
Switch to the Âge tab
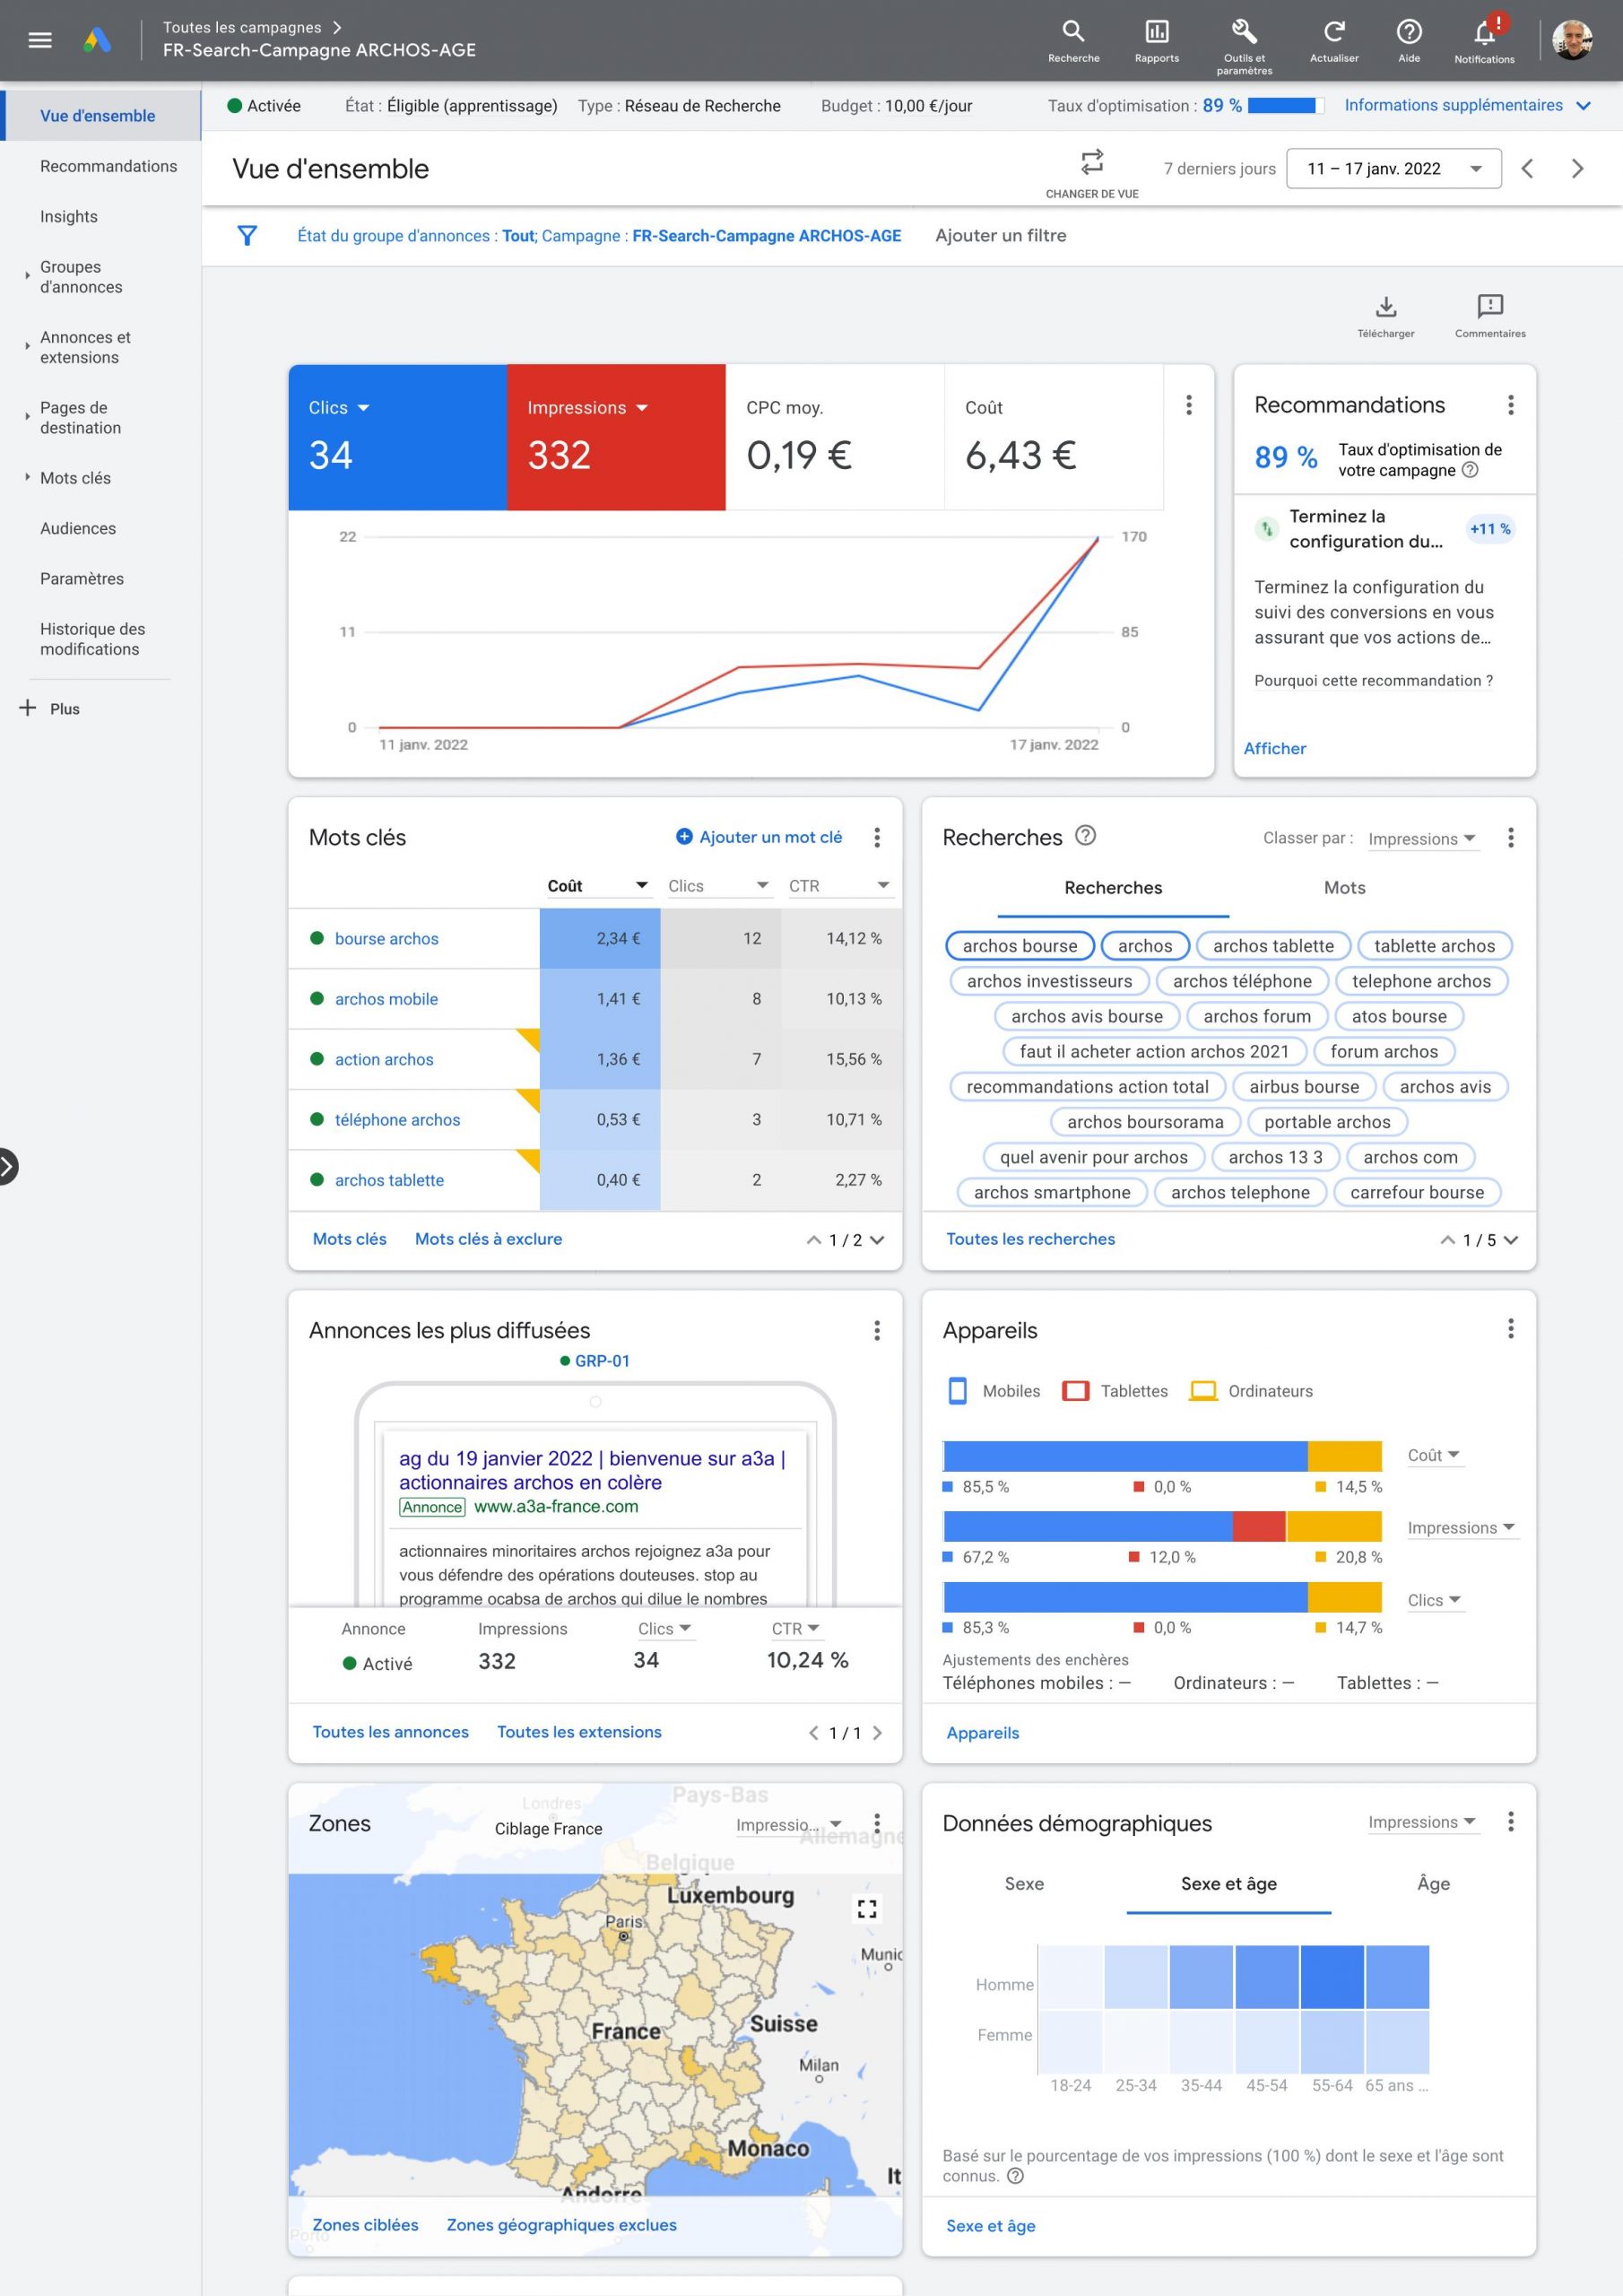1433,1884
